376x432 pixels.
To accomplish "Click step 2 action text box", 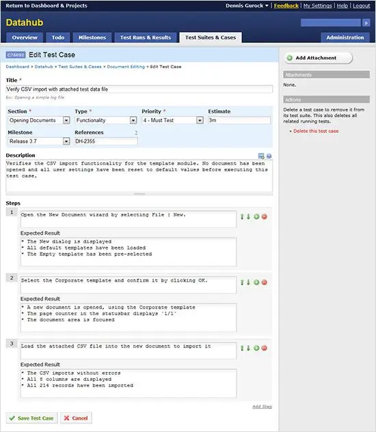I will (129, 285).
